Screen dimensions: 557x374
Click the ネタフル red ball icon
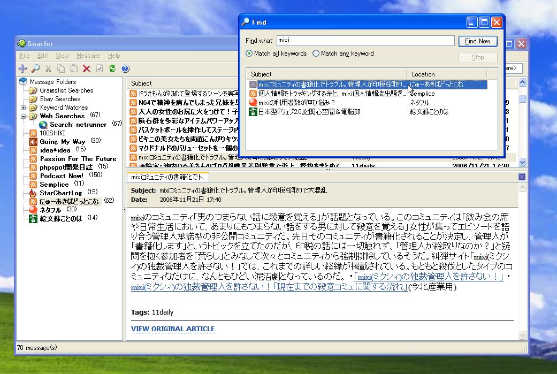pos(33,210)
